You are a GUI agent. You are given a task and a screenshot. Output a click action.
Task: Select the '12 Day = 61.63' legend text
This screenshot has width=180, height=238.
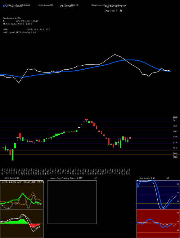[x=14, y=6]
